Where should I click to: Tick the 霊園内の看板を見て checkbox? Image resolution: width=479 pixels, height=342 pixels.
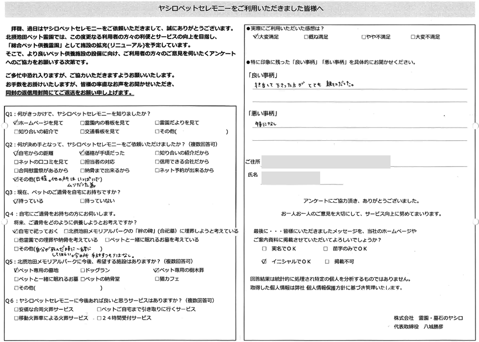point(83,123)
